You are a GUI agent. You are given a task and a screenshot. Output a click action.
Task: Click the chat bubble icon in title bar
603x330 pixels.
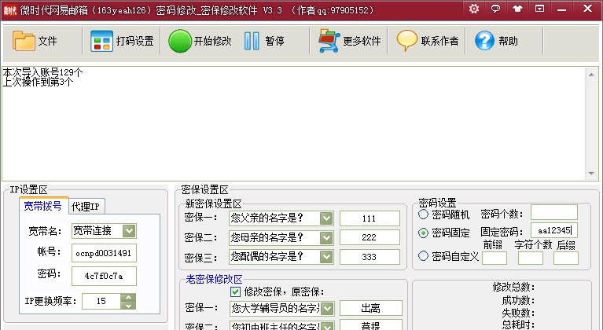click(496, 9)
